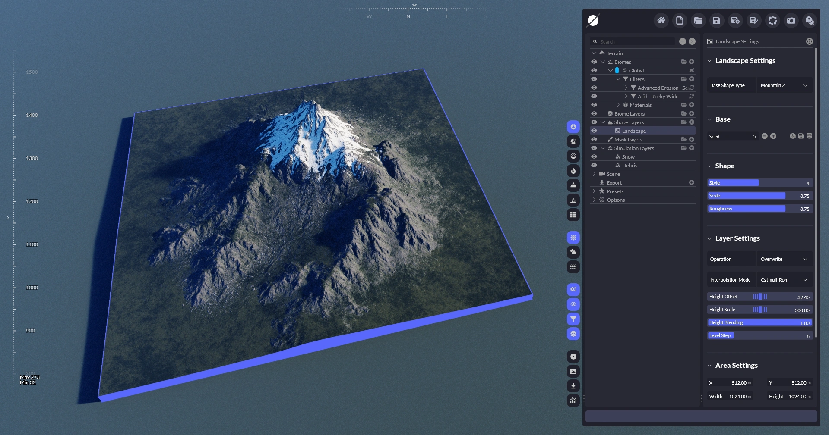
Task: Select Biome Layers in the tree
Action: pyautogui.click(x=629, y=114)
